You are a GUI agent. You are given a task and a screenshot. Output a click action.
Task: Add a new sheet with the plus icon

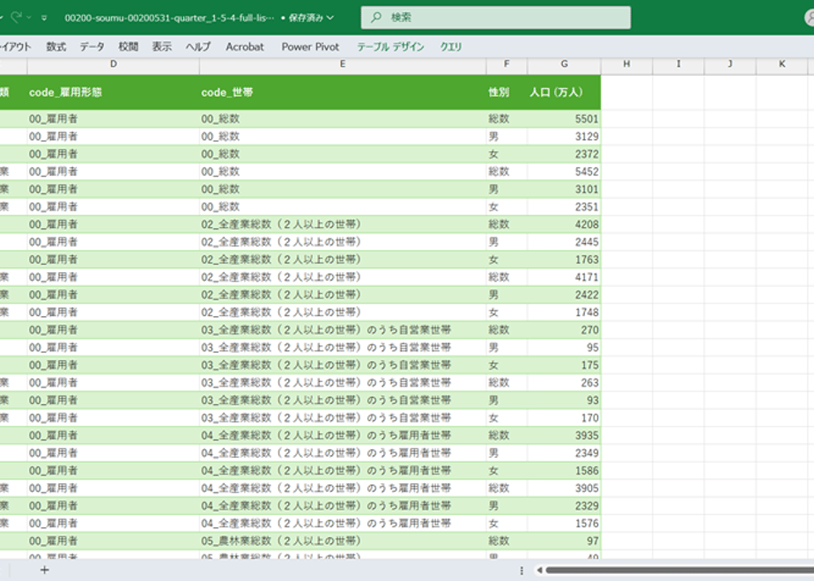(45, 570)
